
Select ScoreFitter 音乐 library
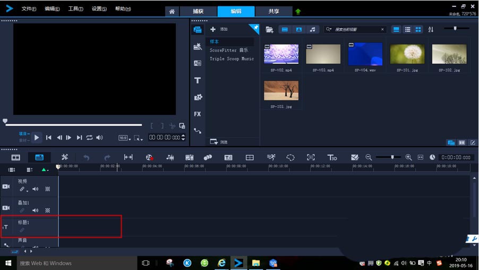pos(229,50)
